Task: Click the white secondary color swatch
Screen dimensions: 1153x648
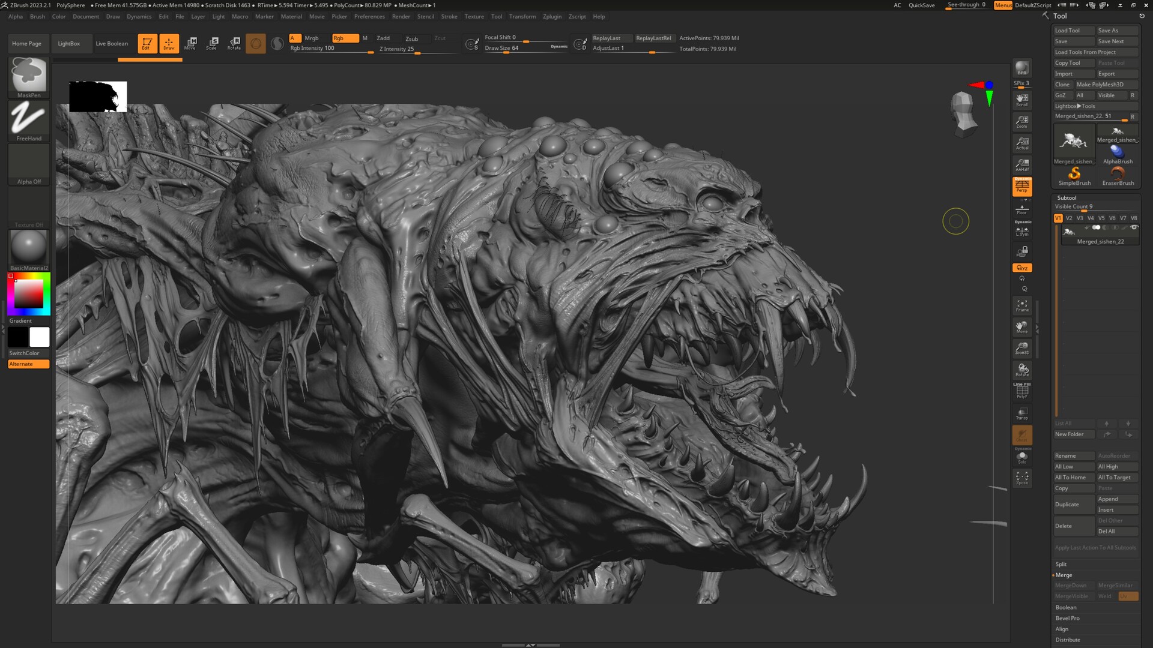Action: (40, 337)
